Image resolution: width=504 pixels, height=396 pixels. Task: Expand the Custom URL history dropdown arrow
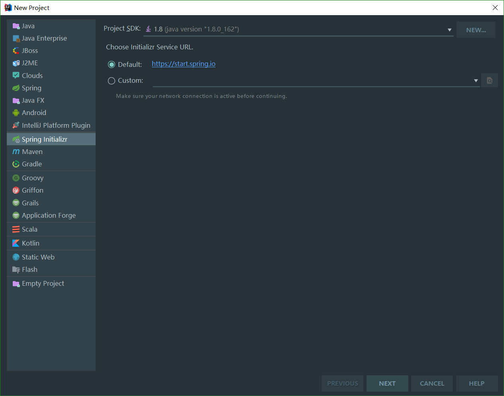coord(476,80)
